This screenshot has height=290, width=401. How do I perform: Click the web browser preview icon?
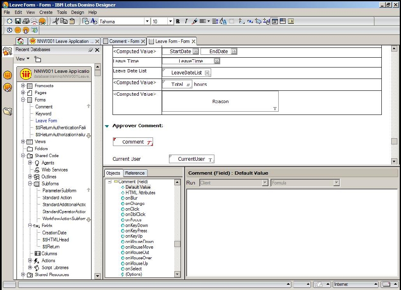(34, 30)
